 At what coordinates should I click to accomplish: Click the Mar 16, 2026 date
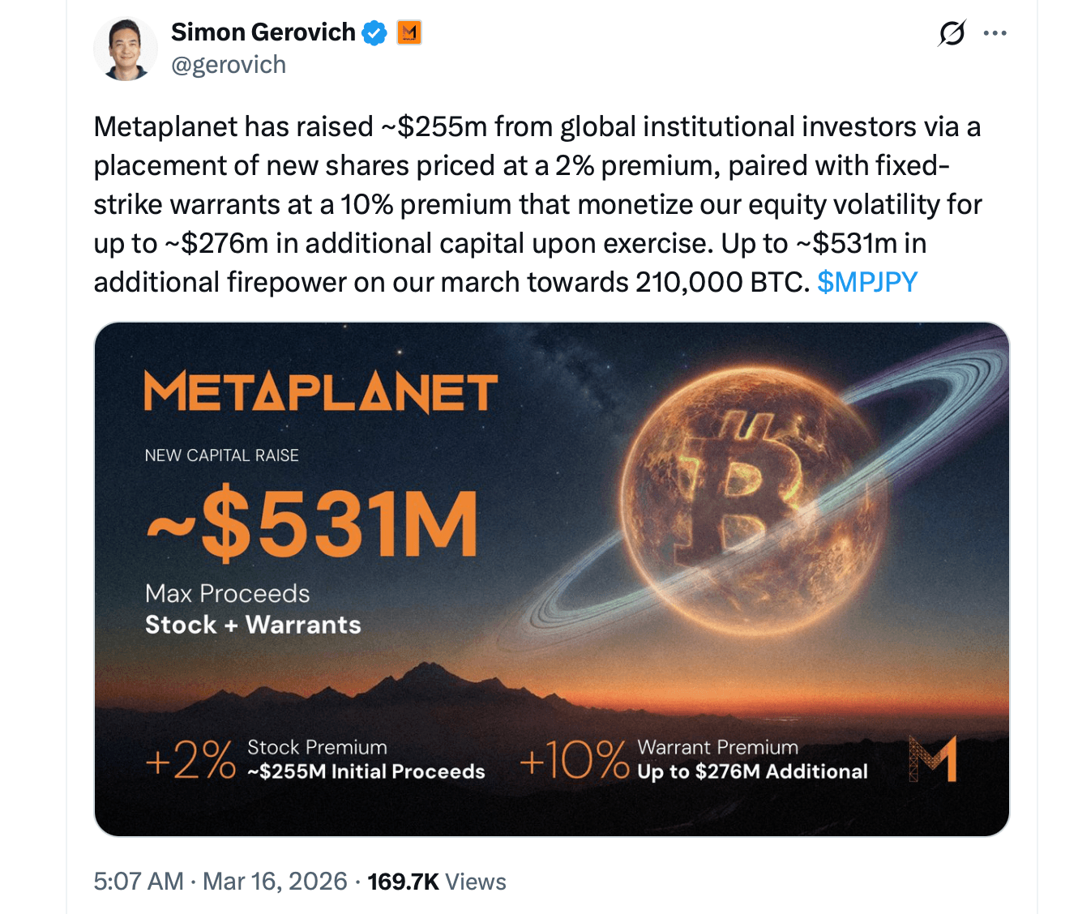point(275,882)
